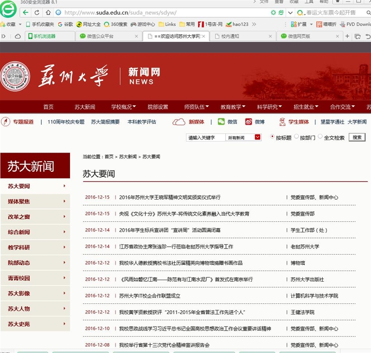Image resolution: width=371 pixels, height=353 pixels.
Task: Select the 按标题 radio button
Action: (272, 137)
